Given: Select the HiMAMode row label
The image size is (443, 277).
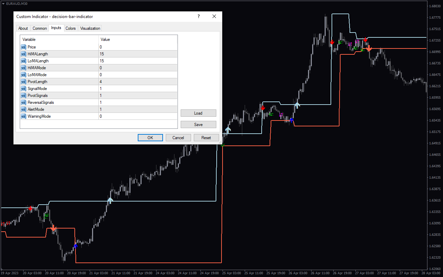Looking at the screenshot, I should point(37,68).
